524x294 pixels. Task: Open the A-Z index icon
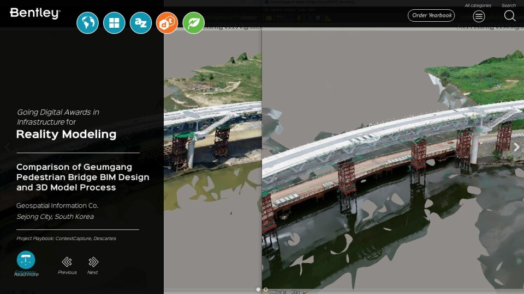[140, 23]
